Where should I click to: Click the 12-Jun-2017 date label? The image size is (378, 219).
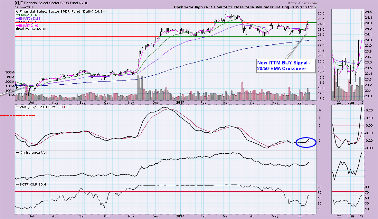[x=24, y=7]
